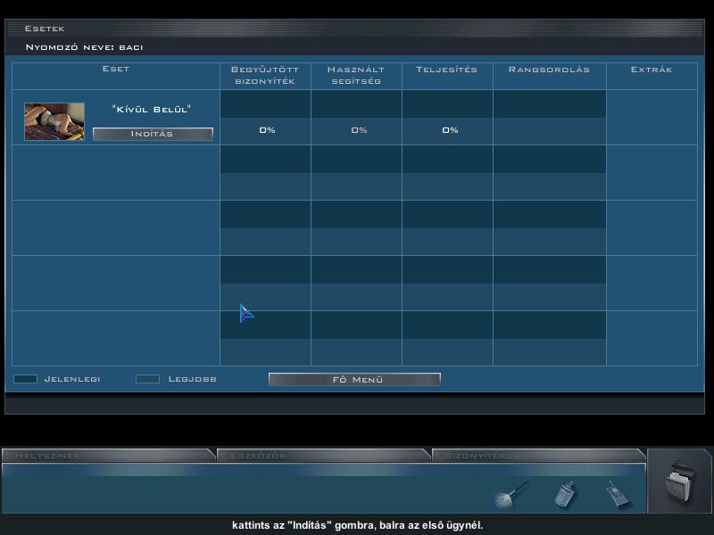This screenshot has height=535, width=714.
Task: Select the Bizonyítékok tab
Action: click(537, 455)
